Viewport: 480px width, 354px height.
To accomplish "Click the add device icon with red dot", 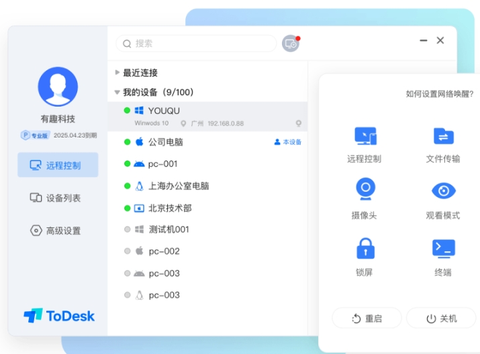I will [291, 44].
